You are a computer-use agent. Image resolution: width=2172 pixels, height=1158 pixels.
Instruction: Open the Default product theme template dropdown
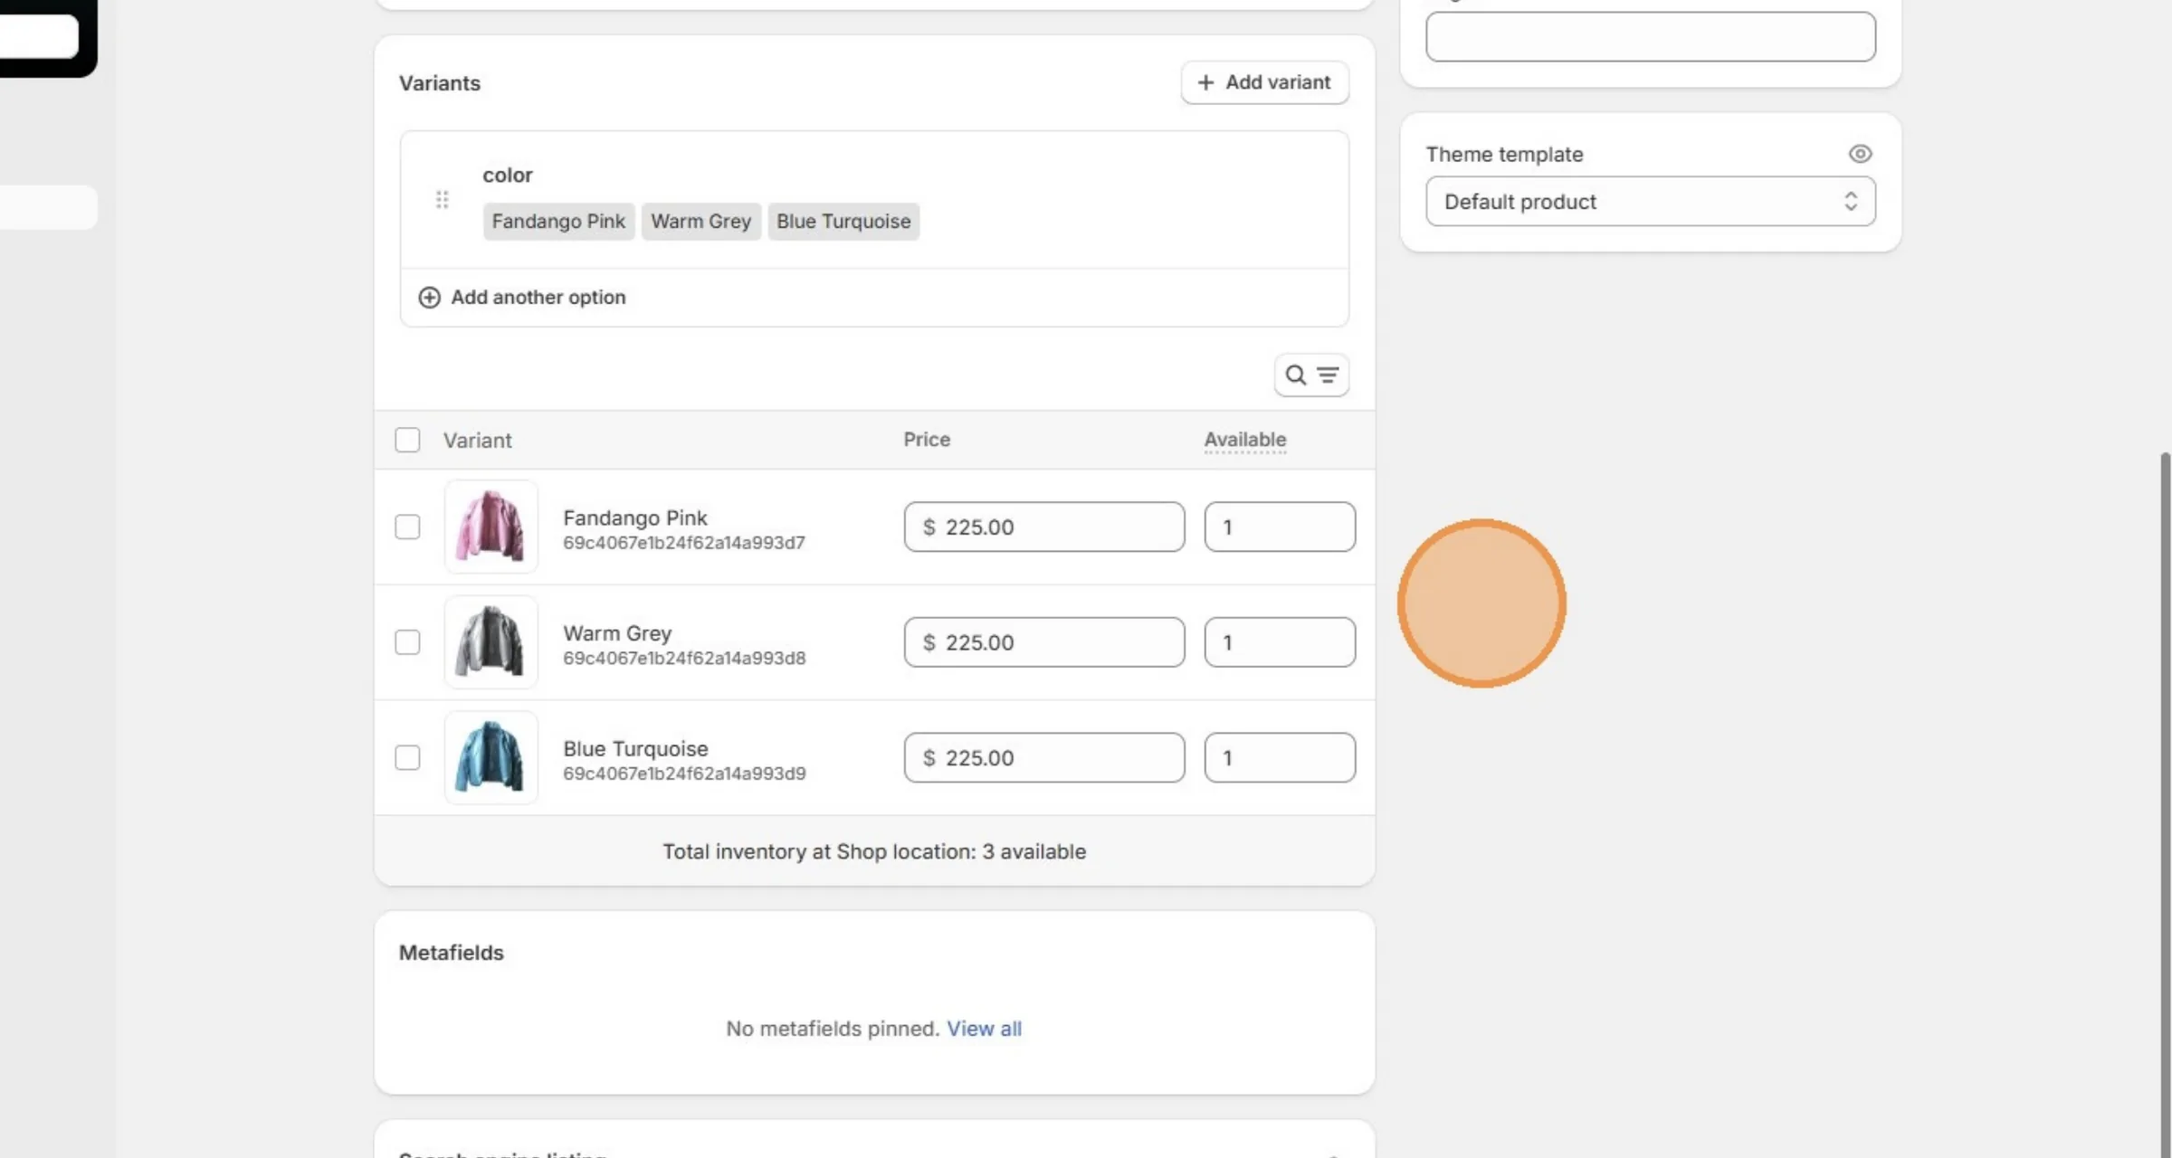(x=1651, y=201)
